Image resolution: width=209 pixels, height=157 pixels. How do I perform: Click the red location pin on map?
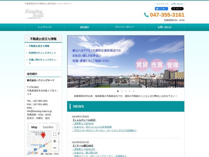coord(43,135)
